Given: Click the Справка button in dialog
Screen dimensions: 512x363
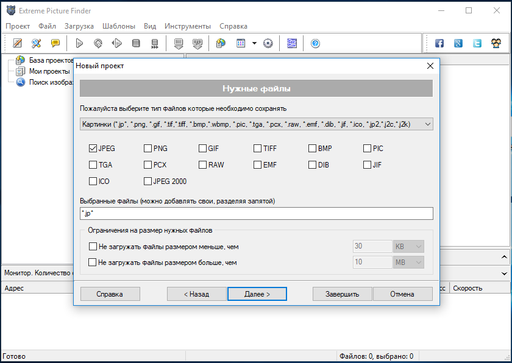Looking at the screenshot, I should [110, 294].
